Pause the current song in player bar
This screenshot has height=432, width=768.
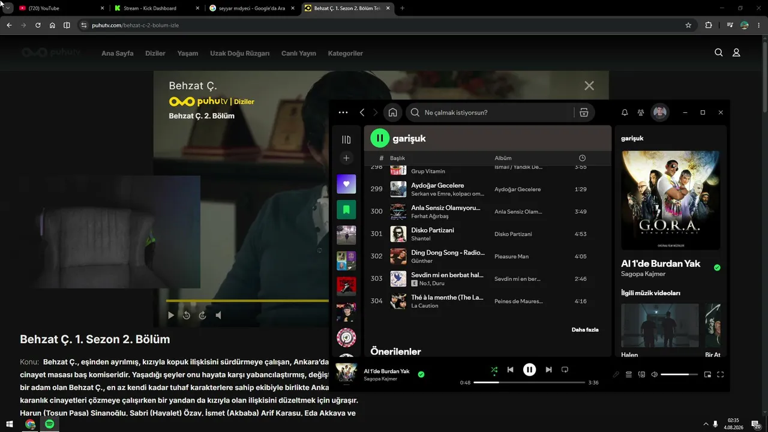529,370
